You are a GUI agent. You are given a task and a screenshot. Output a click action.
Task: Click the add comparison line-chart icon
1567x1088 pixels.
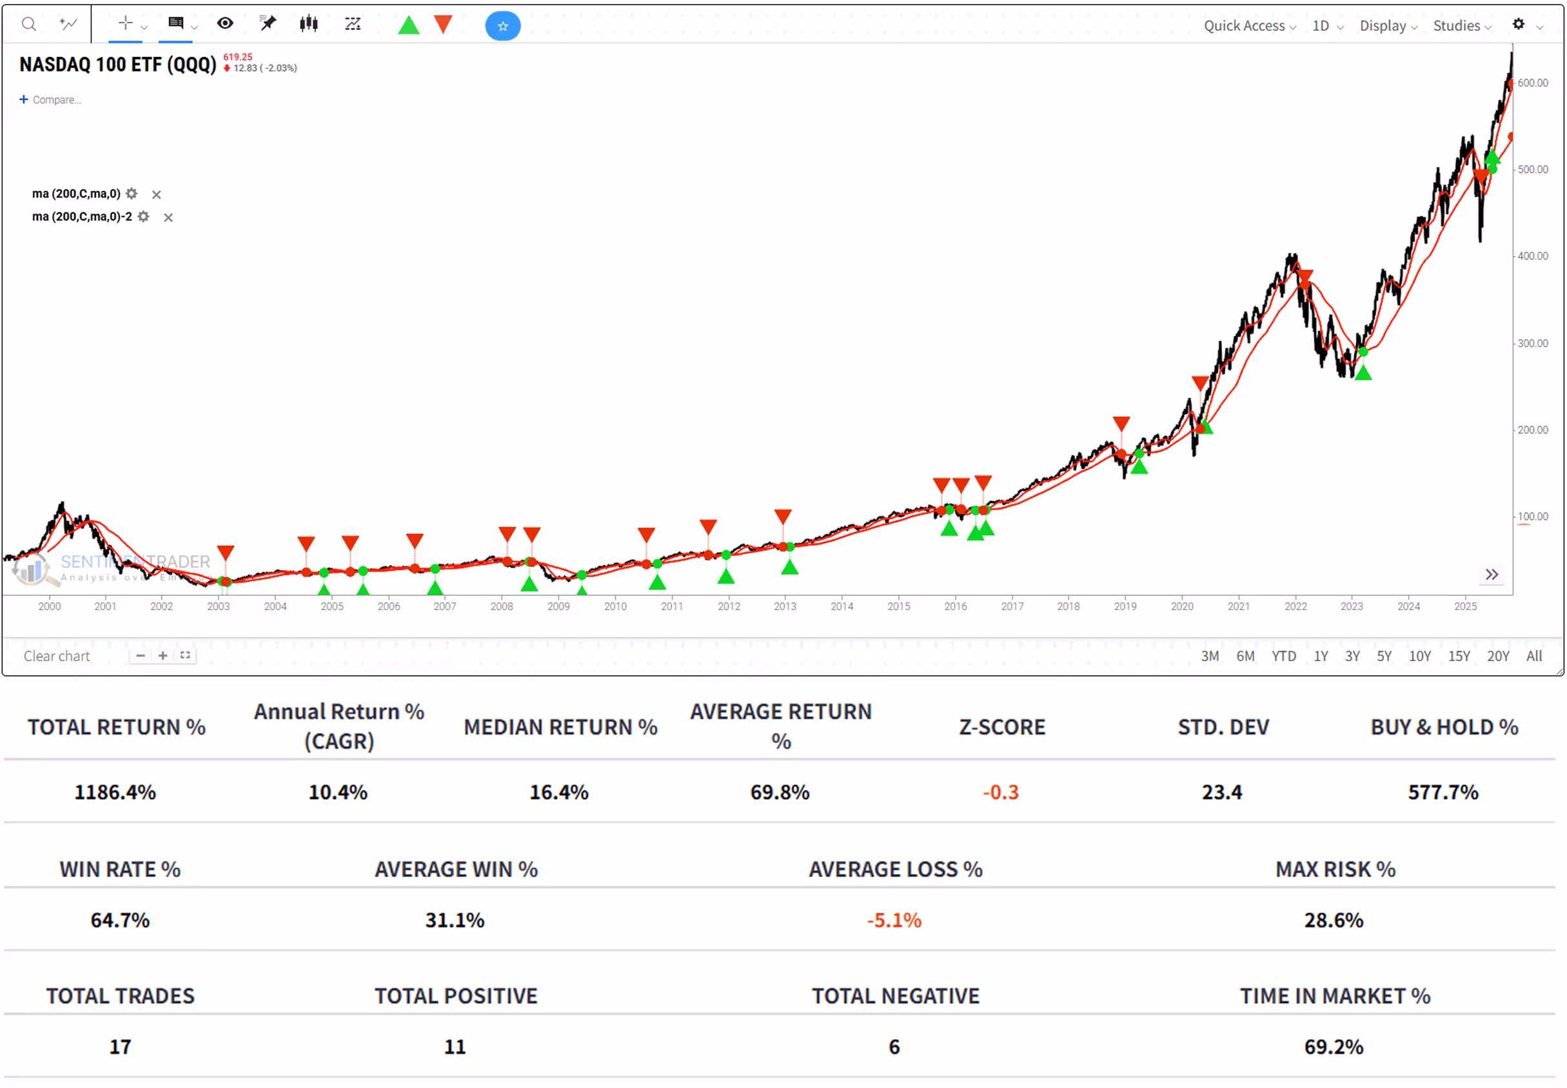pyautogui.click(x=68, y=25)
